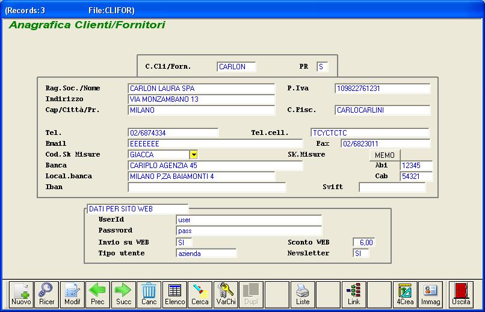Go to previous record with Prec

(97, 294)
